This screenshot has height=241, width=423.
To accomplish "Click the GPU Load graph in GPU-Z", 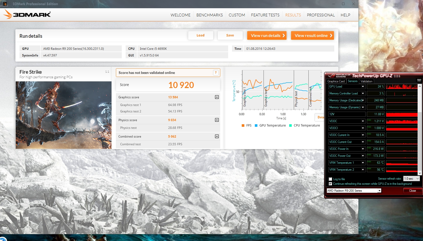I will coord(402,86).
